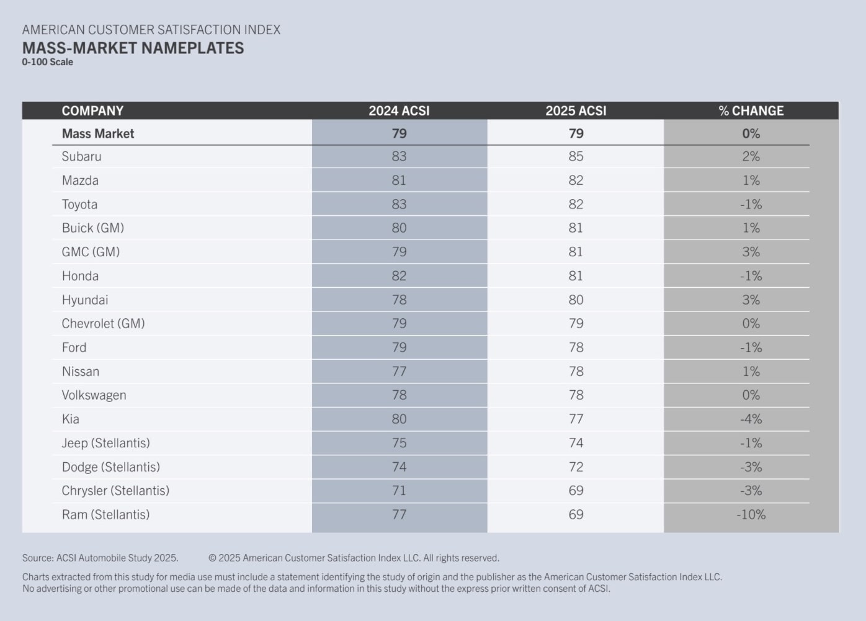Click the 2025 ACSI column header
This screenshot has height=621, width=866.
tap(576, 111)
